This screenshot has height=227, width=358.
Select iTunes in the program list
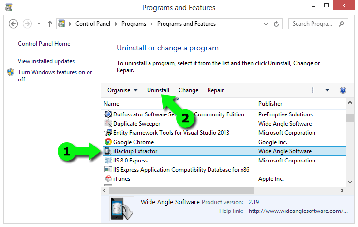224,179
